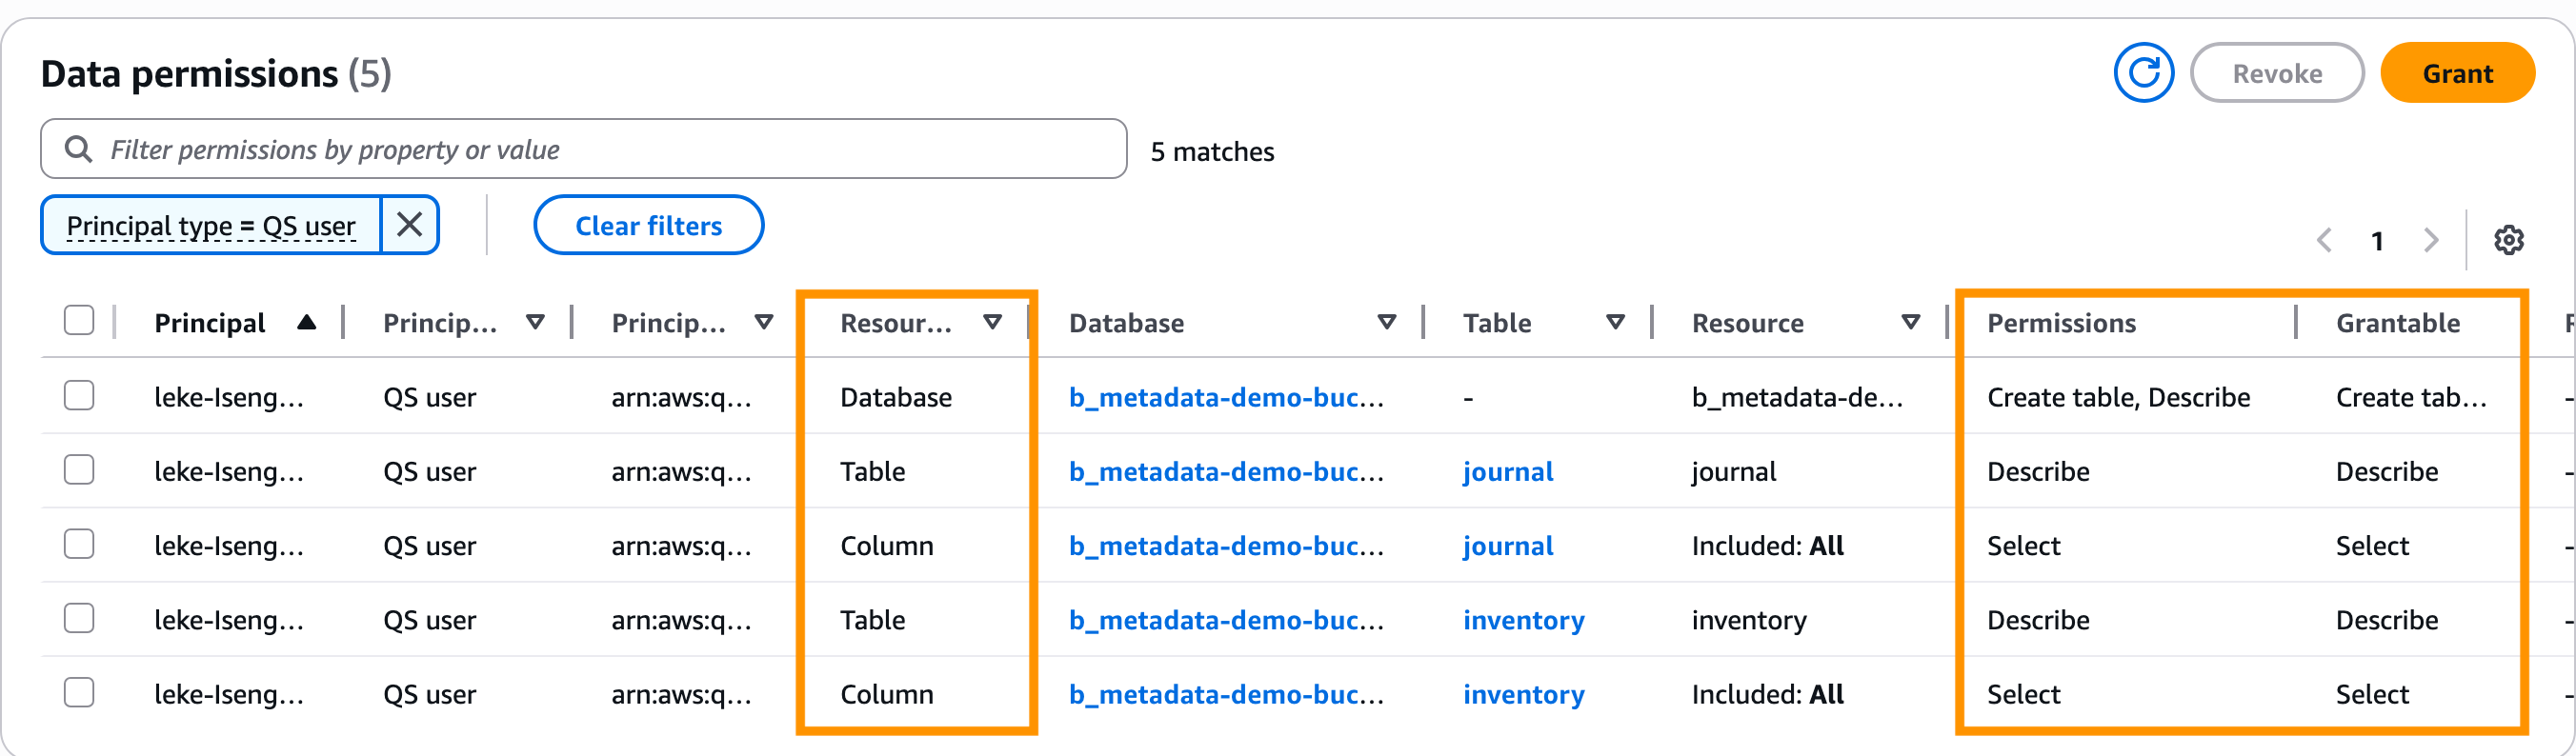Click 'journal' in the Resource column
This screenshot has width=2576, height=756.
tap(1734, 471)
